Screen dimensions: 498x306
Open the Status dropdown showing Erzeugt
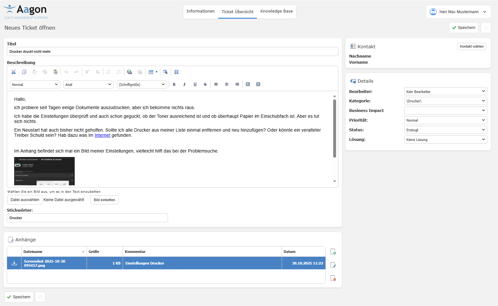click(x=446, y=130)
